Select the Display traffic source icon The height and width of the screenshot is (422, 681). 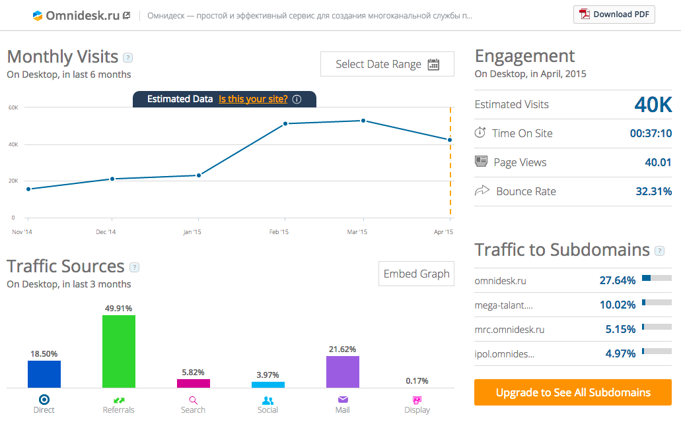pos(417,400)
